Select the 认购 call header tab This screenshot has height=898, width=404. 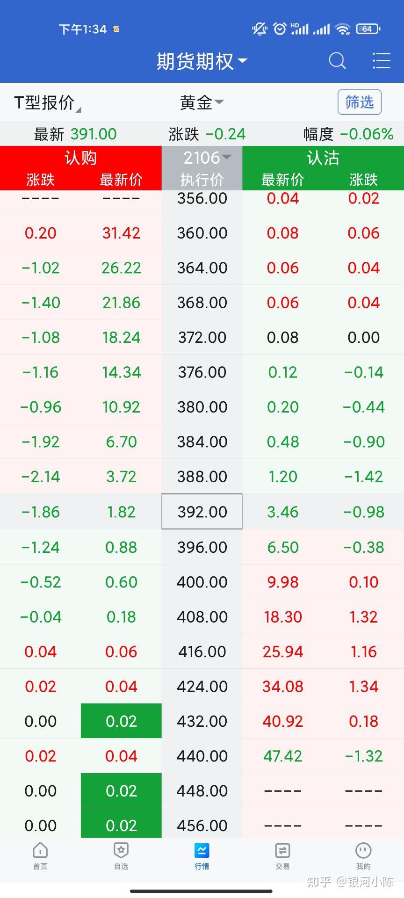(x=81, y=158)
